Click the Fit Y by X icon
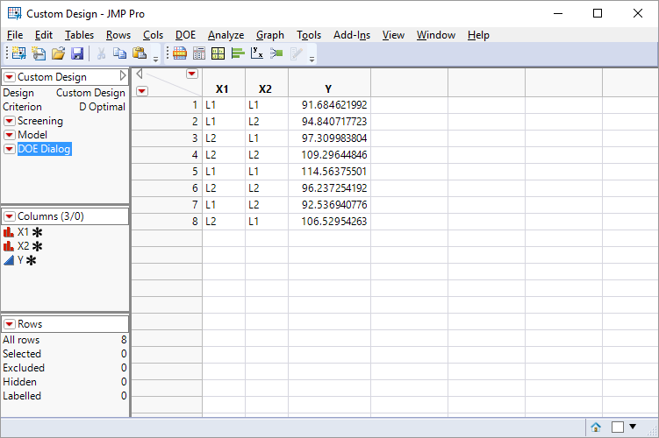659x438 pixels. point(257,53)
